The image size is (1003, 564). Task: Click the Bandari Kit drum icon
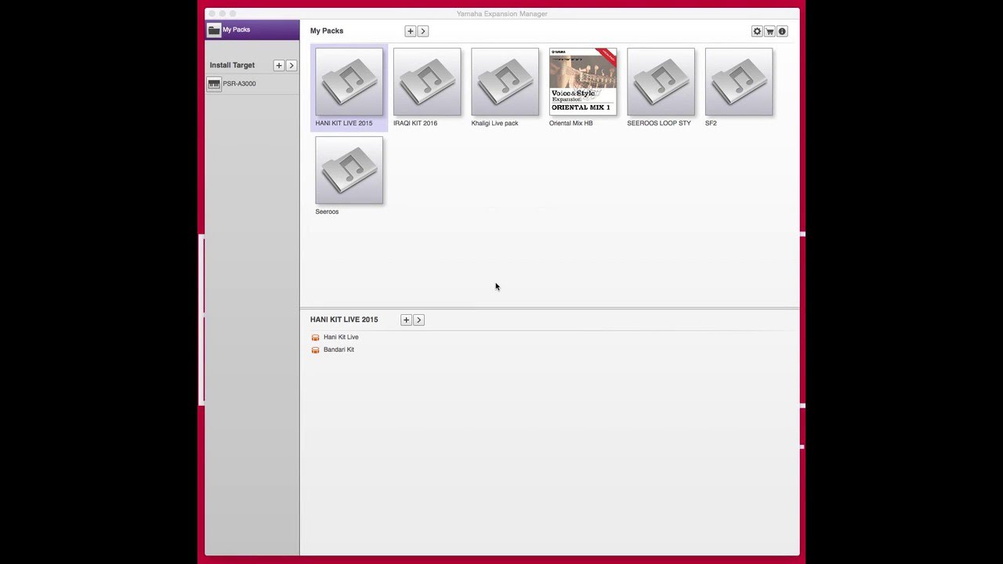(316, 350)
